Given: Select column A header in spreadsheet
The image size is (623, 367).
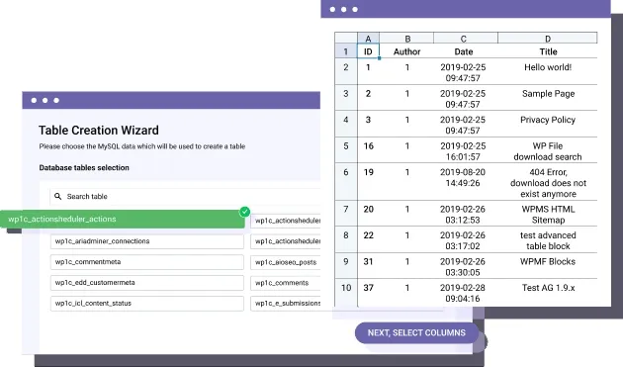Looking at the screenshot, I should [x=368, y=39].
